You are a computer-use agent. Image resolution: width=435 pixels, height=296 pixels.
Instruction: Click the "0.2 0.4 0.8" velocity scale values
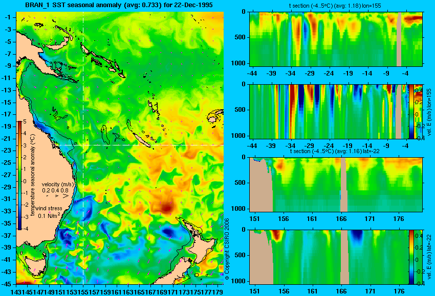pyautogui.click(x=55, y=190)
